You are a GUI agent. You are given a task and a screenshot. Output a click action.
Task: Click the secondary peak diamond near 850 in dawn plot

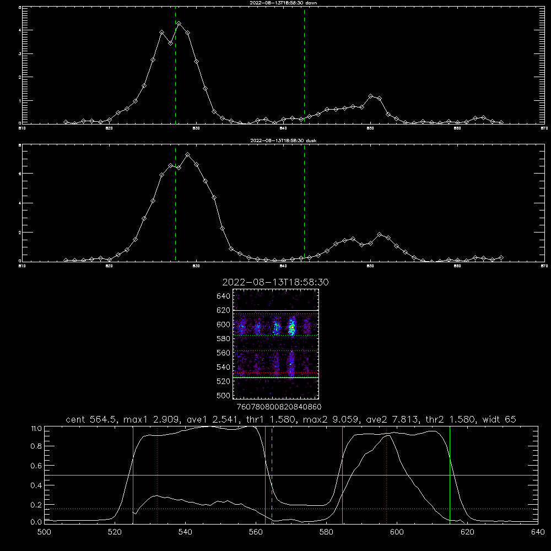pyautogui.click(x=371, y=96)
